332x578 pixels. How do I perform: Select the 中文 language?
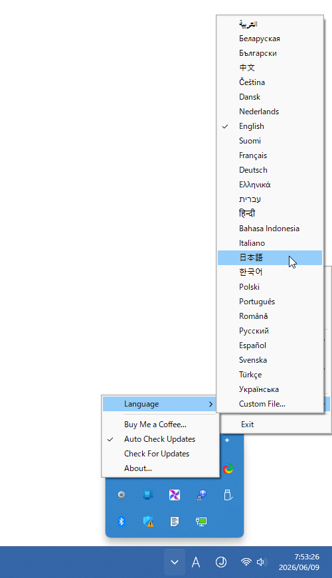tap(270, 68)
